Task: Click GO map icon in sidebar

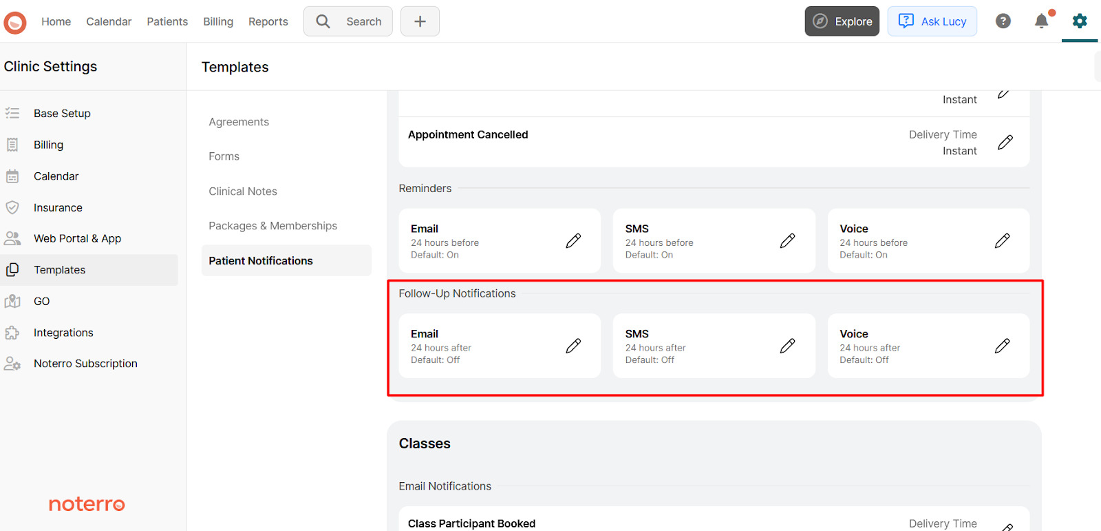Action: tap(12, 301)
